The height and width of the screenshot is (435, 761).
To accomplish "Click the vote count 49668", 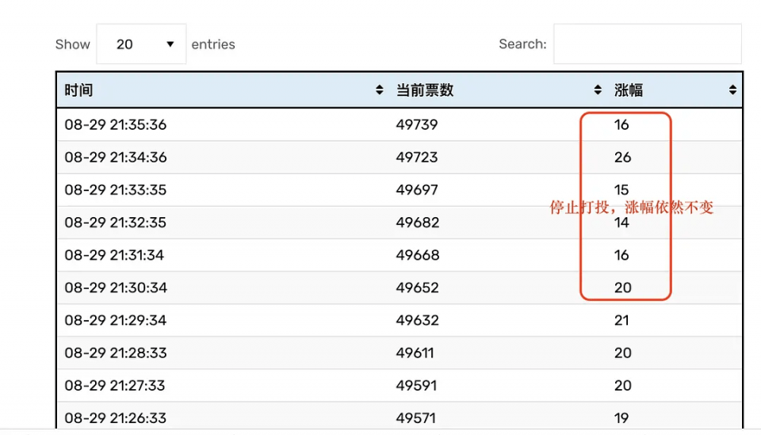I will tap(417, 255).
